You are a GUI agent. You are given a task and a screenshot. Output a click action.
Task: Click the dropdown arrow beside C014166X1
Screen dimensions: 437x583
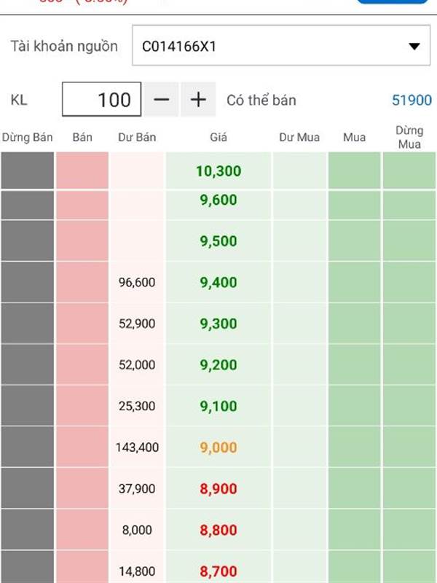click(414, 46)
